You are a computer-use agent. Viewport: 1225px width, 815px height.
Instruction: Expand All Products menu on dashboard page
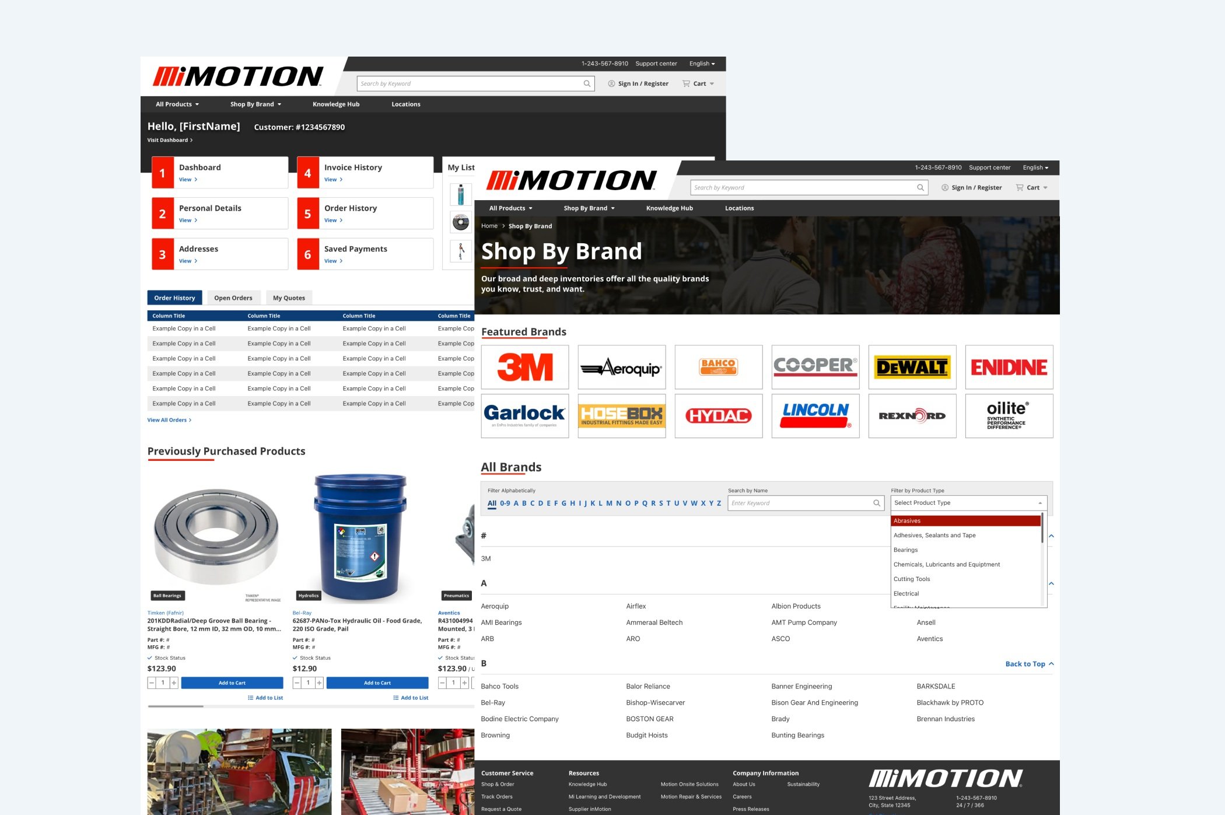click(x=177, y=104)
